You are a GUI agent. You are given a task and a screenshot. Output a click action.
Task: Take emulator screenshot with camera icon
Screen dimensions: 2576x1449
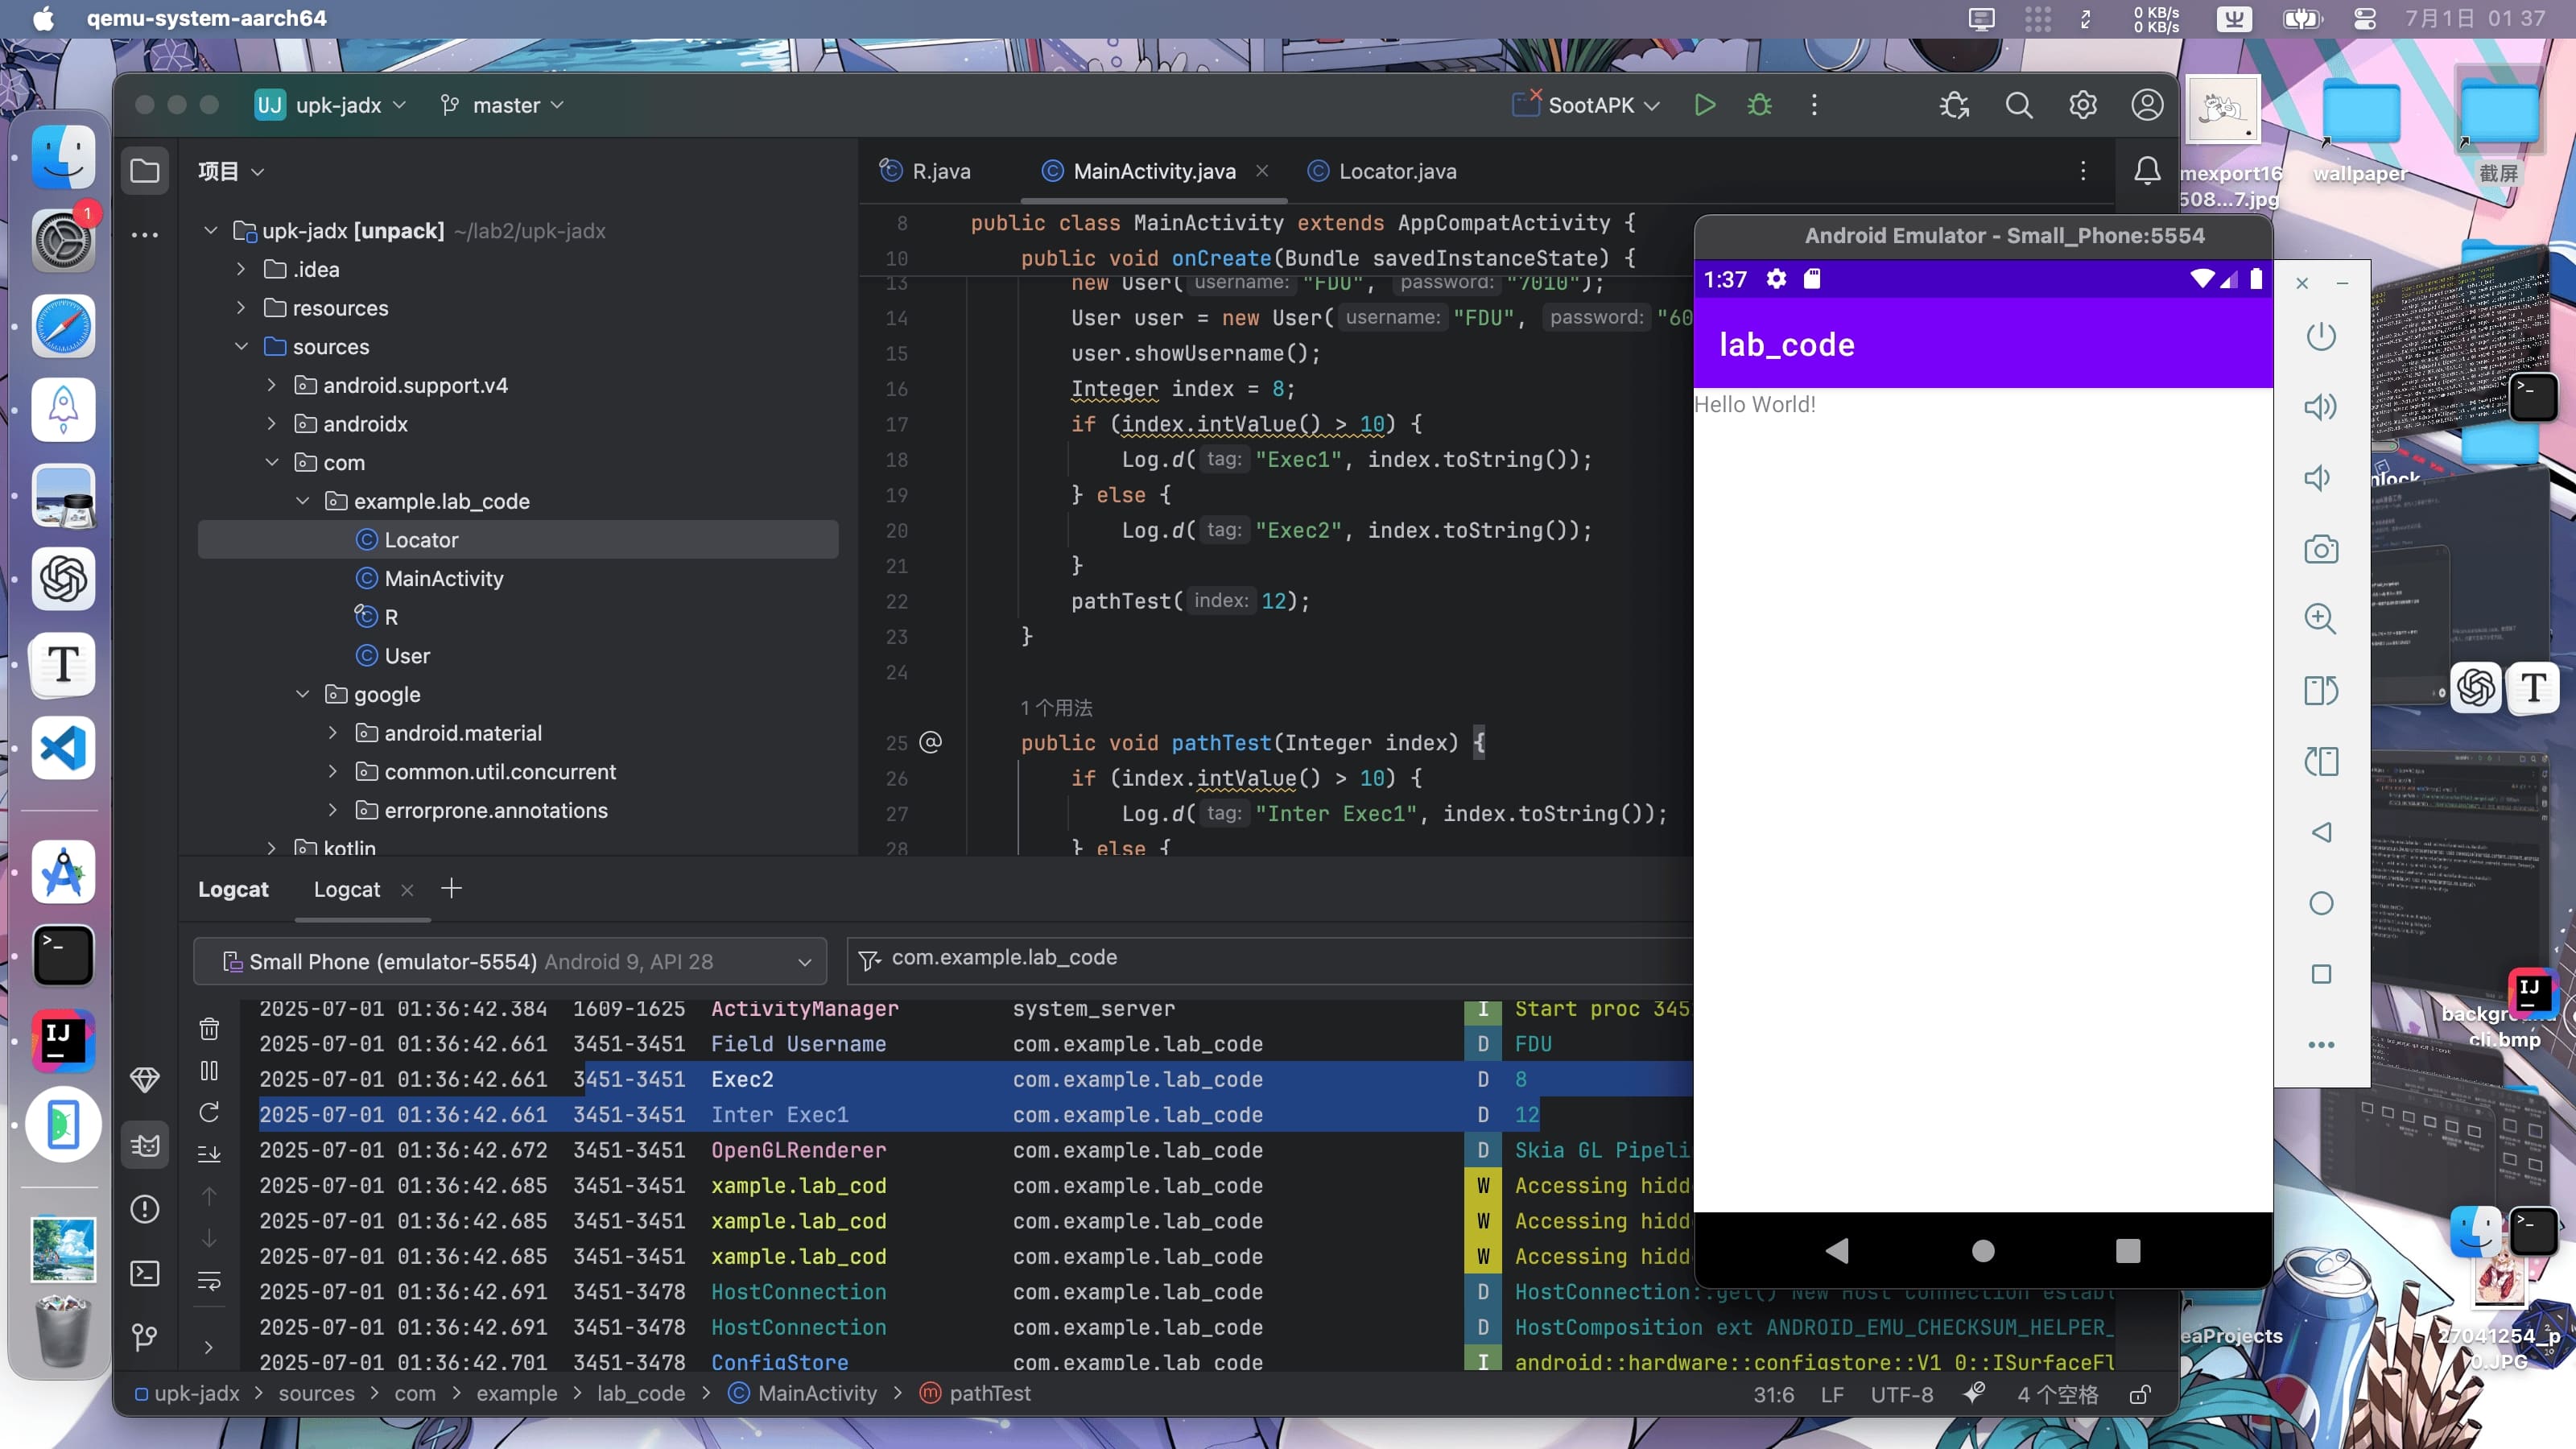tap(2321, 549)
